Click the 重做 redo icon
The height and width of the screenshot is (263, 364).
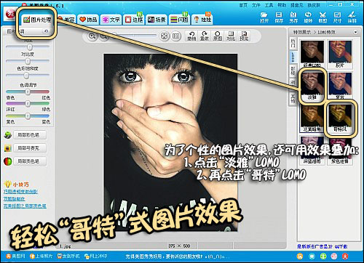pyautogui.click(x=205, y=36)
